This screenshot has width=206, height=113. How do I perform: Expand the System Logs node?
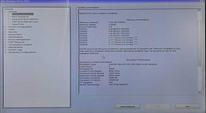pos(5,50)
